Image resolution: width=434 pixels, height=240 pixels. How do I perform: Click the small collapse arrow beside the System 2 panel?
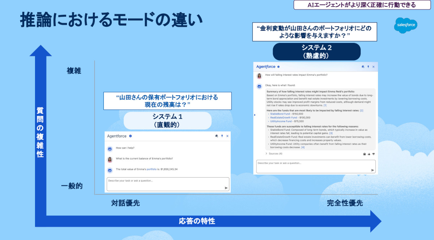tap(255, 115)
